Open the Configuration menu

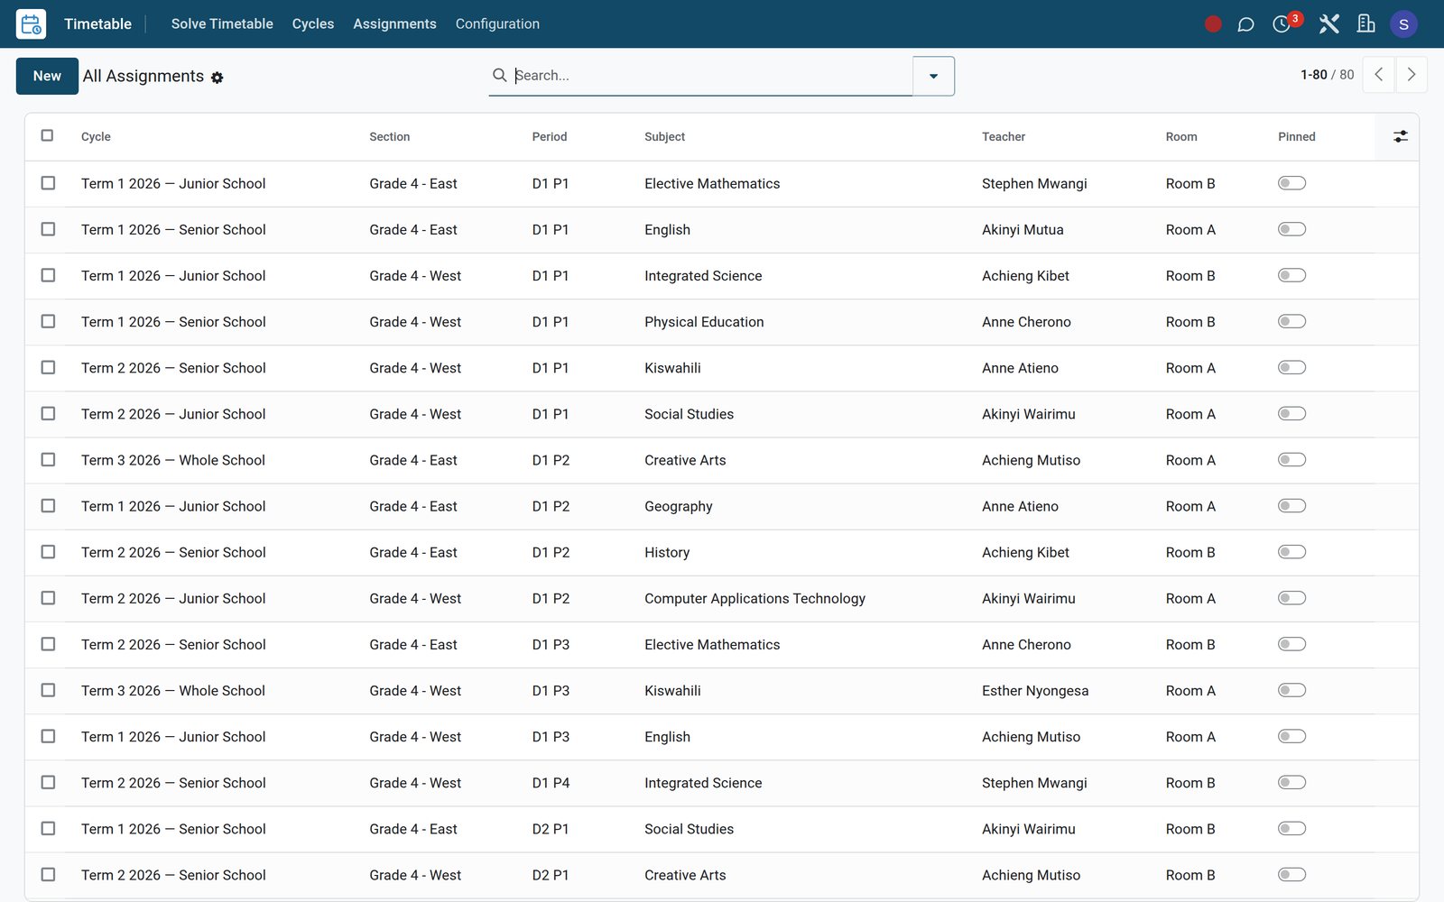[x=497, y=24]
